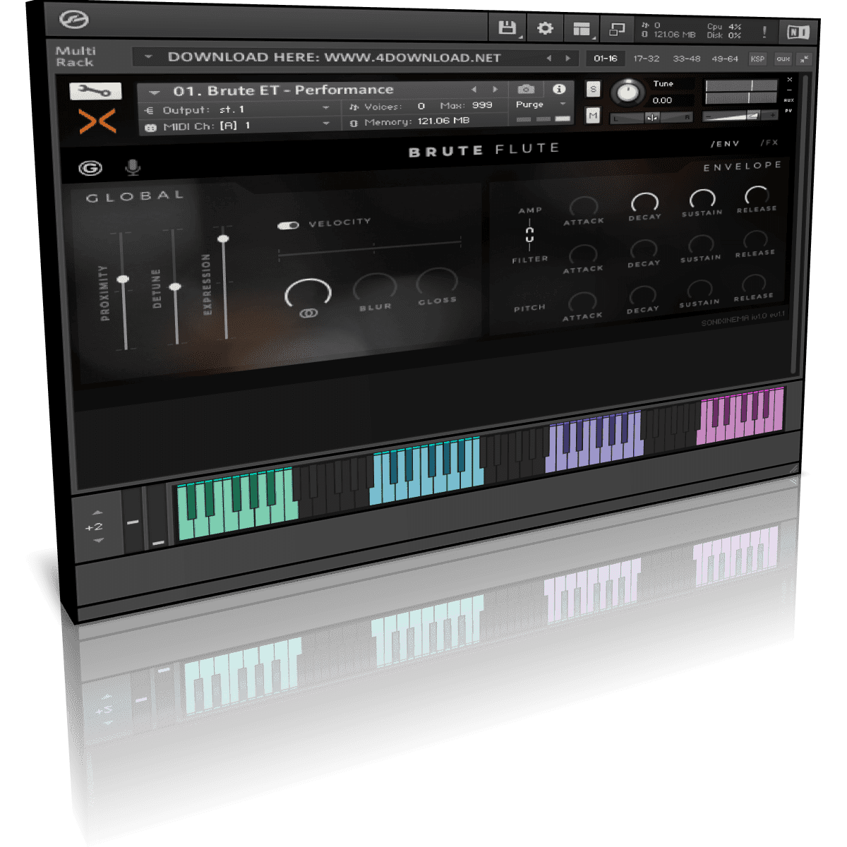Viewport: 847px width, 847px height.
Task: Open the Purge dropdown menu
Action: pos(541,104)
